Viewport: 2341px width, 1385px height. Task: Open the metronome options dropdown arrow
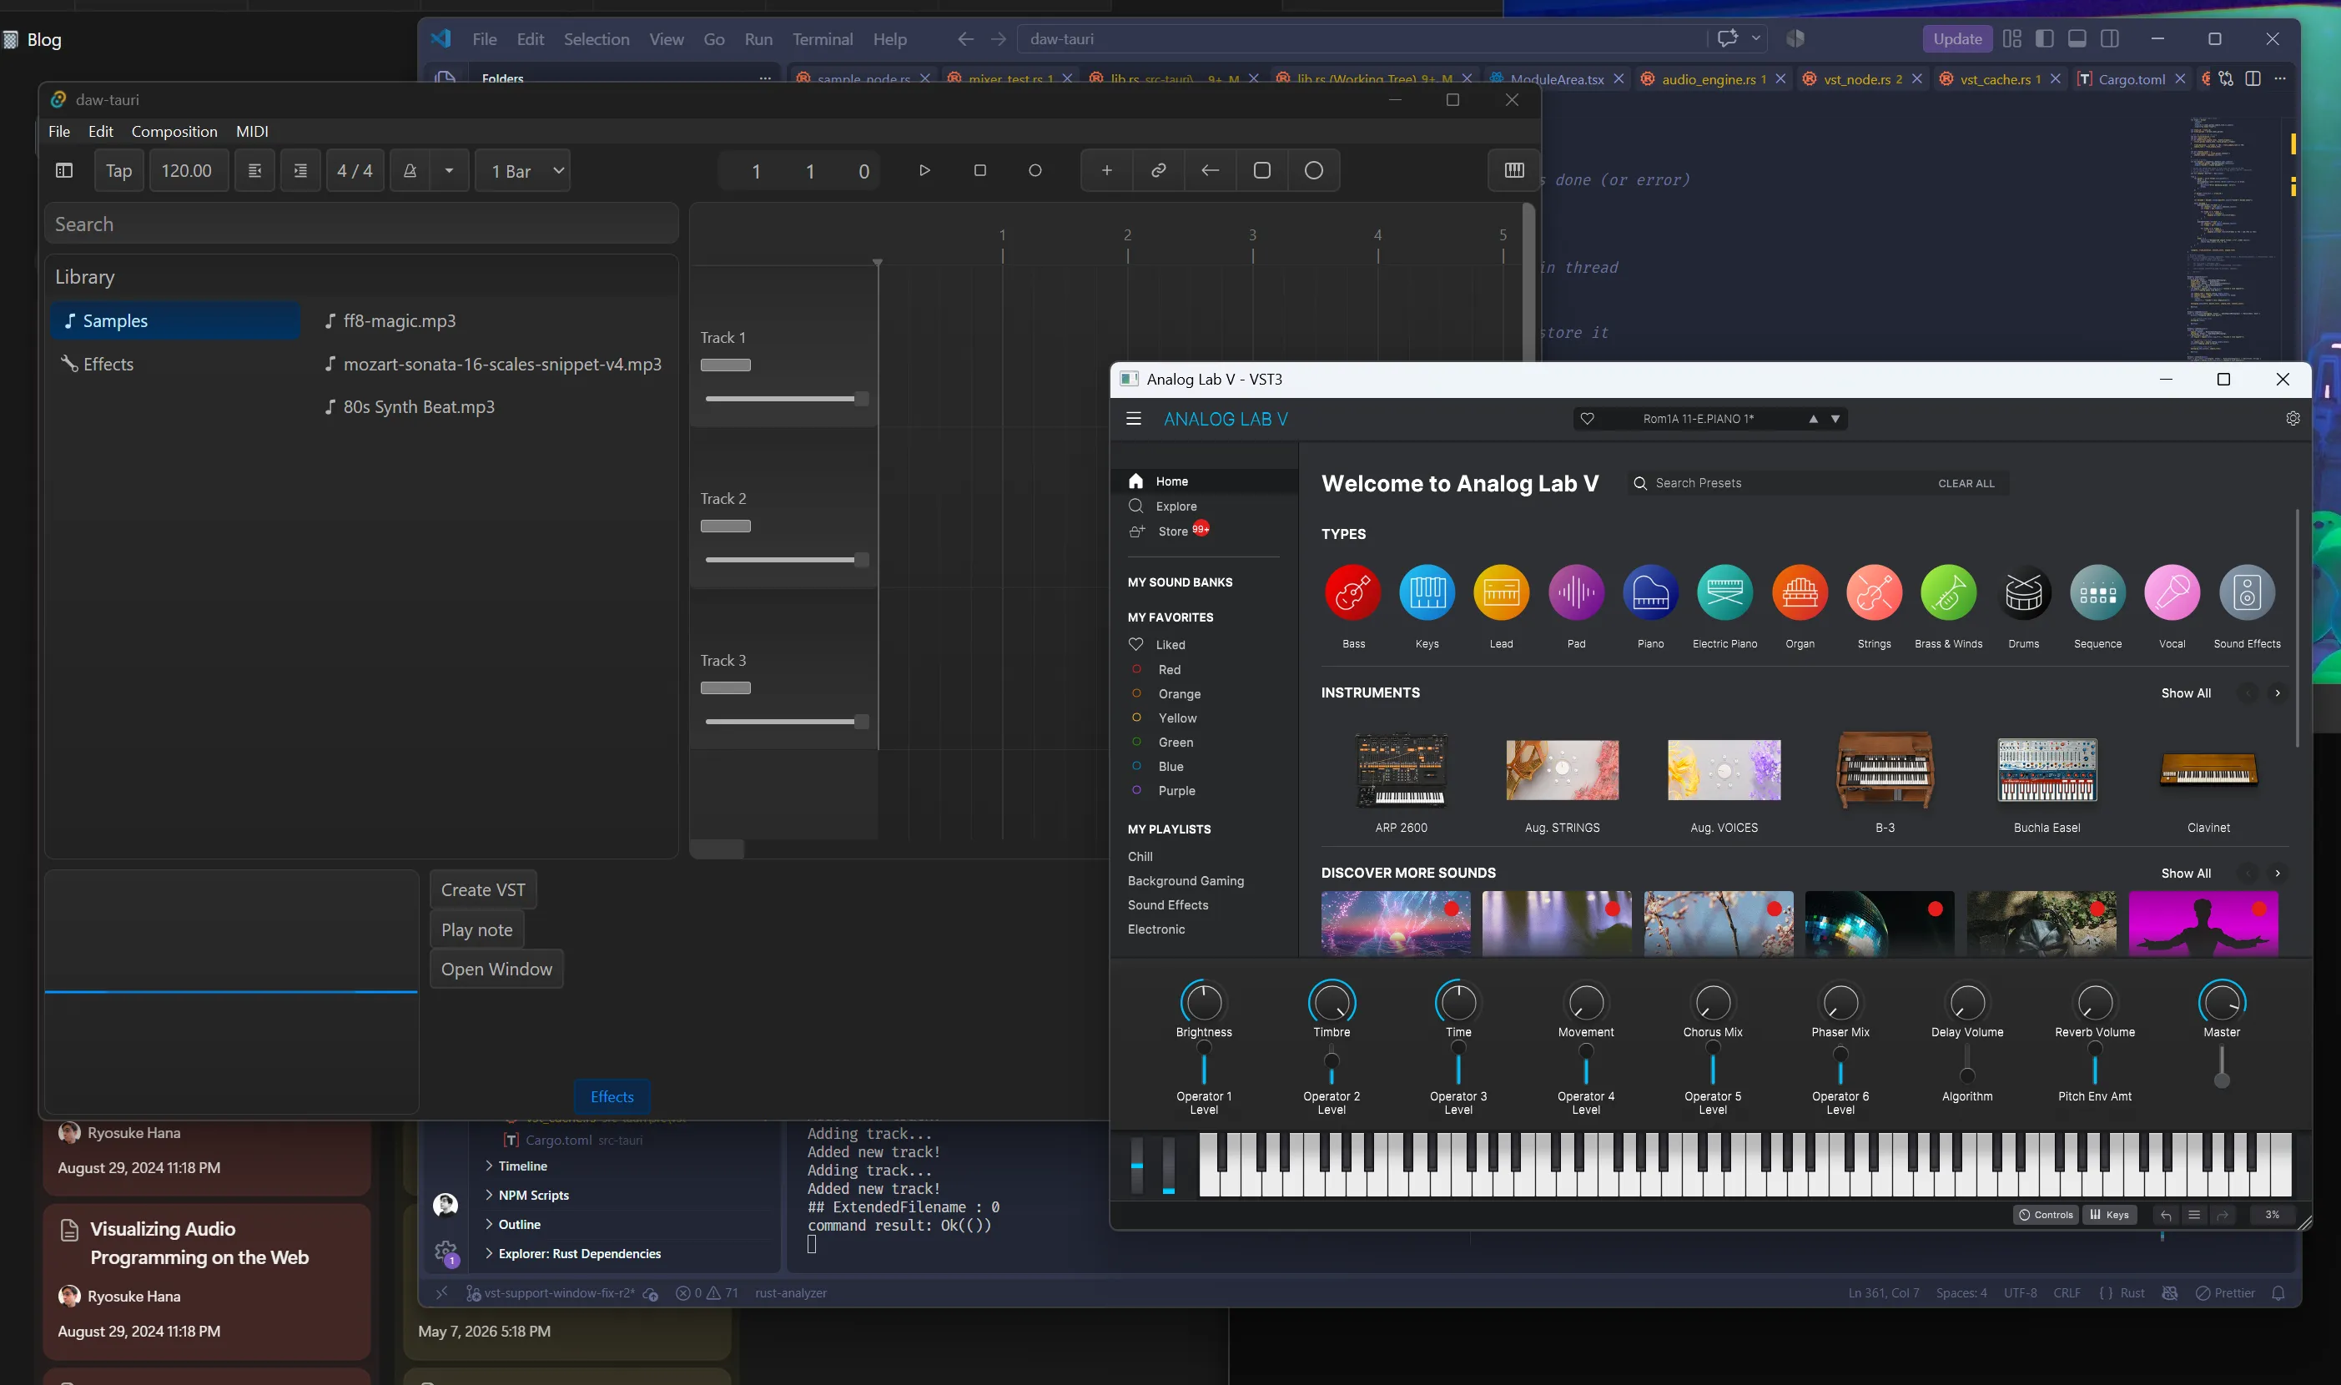449,171
